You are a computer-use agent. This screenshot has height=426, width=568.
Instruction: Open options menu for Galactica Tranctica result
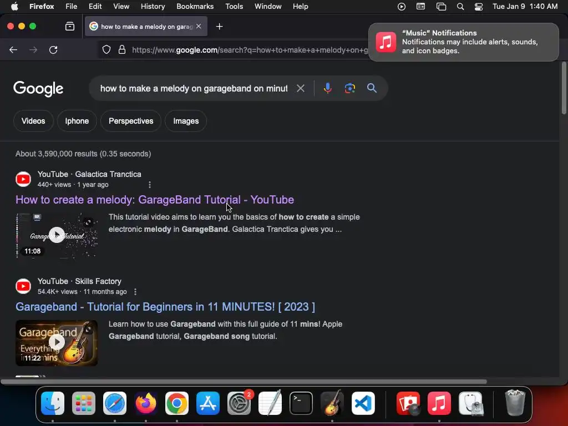coord(150,185)
